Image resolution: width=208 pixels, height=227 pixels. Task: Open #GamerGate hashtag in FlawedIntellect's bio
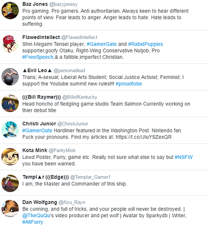tap(101, 44)
